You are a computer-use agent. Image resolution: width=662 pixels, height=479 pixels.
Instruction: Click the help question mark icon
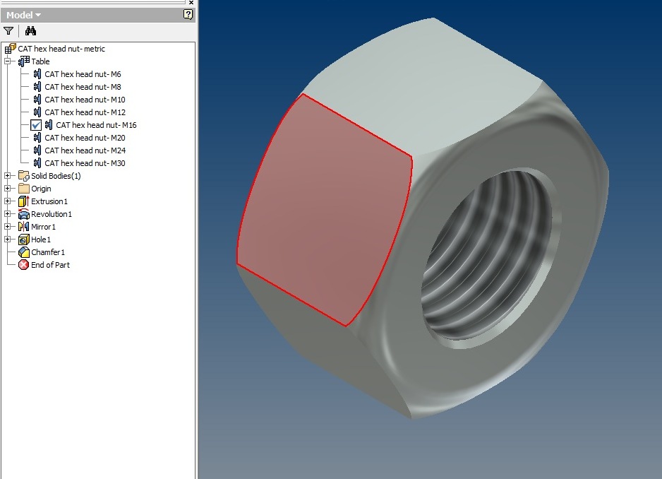[188, 15]
